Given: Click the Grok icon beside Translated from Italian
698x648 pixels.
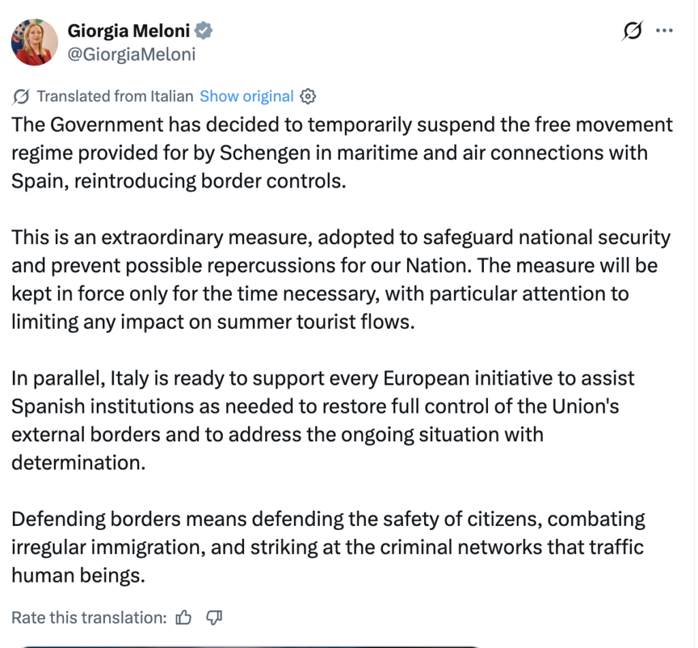Looking at the screenshot, I should tap(21, 96).
